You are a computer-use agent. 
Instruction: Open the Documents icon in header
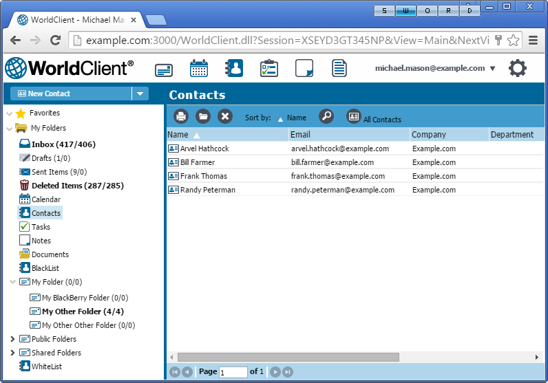(339, 68)
